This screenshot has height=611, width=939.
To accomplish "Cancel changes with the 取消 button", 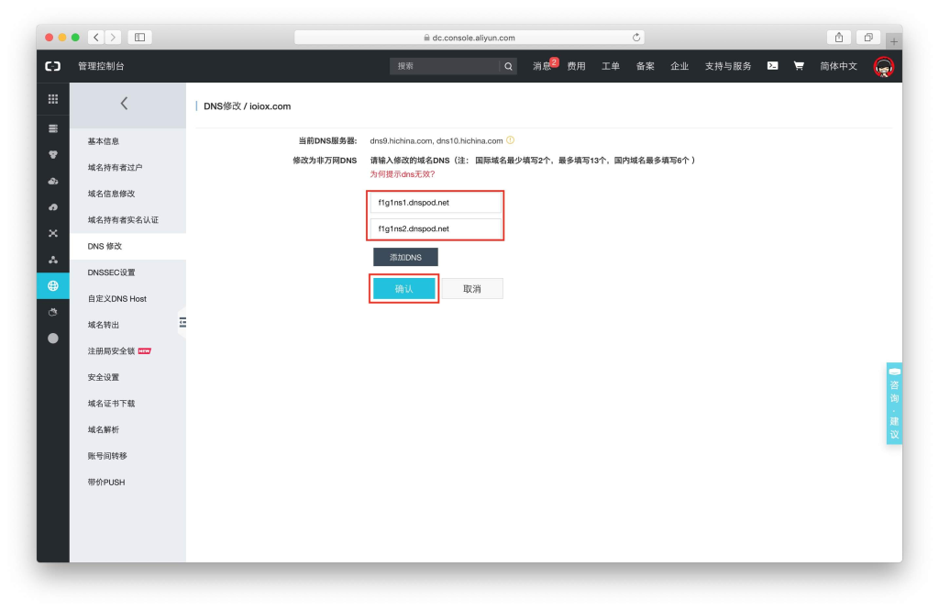I will coord(473,287).
